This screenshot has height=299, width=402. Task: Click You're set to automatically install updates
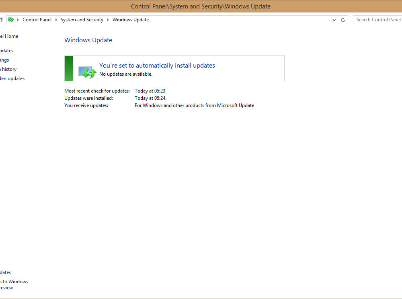157,65
